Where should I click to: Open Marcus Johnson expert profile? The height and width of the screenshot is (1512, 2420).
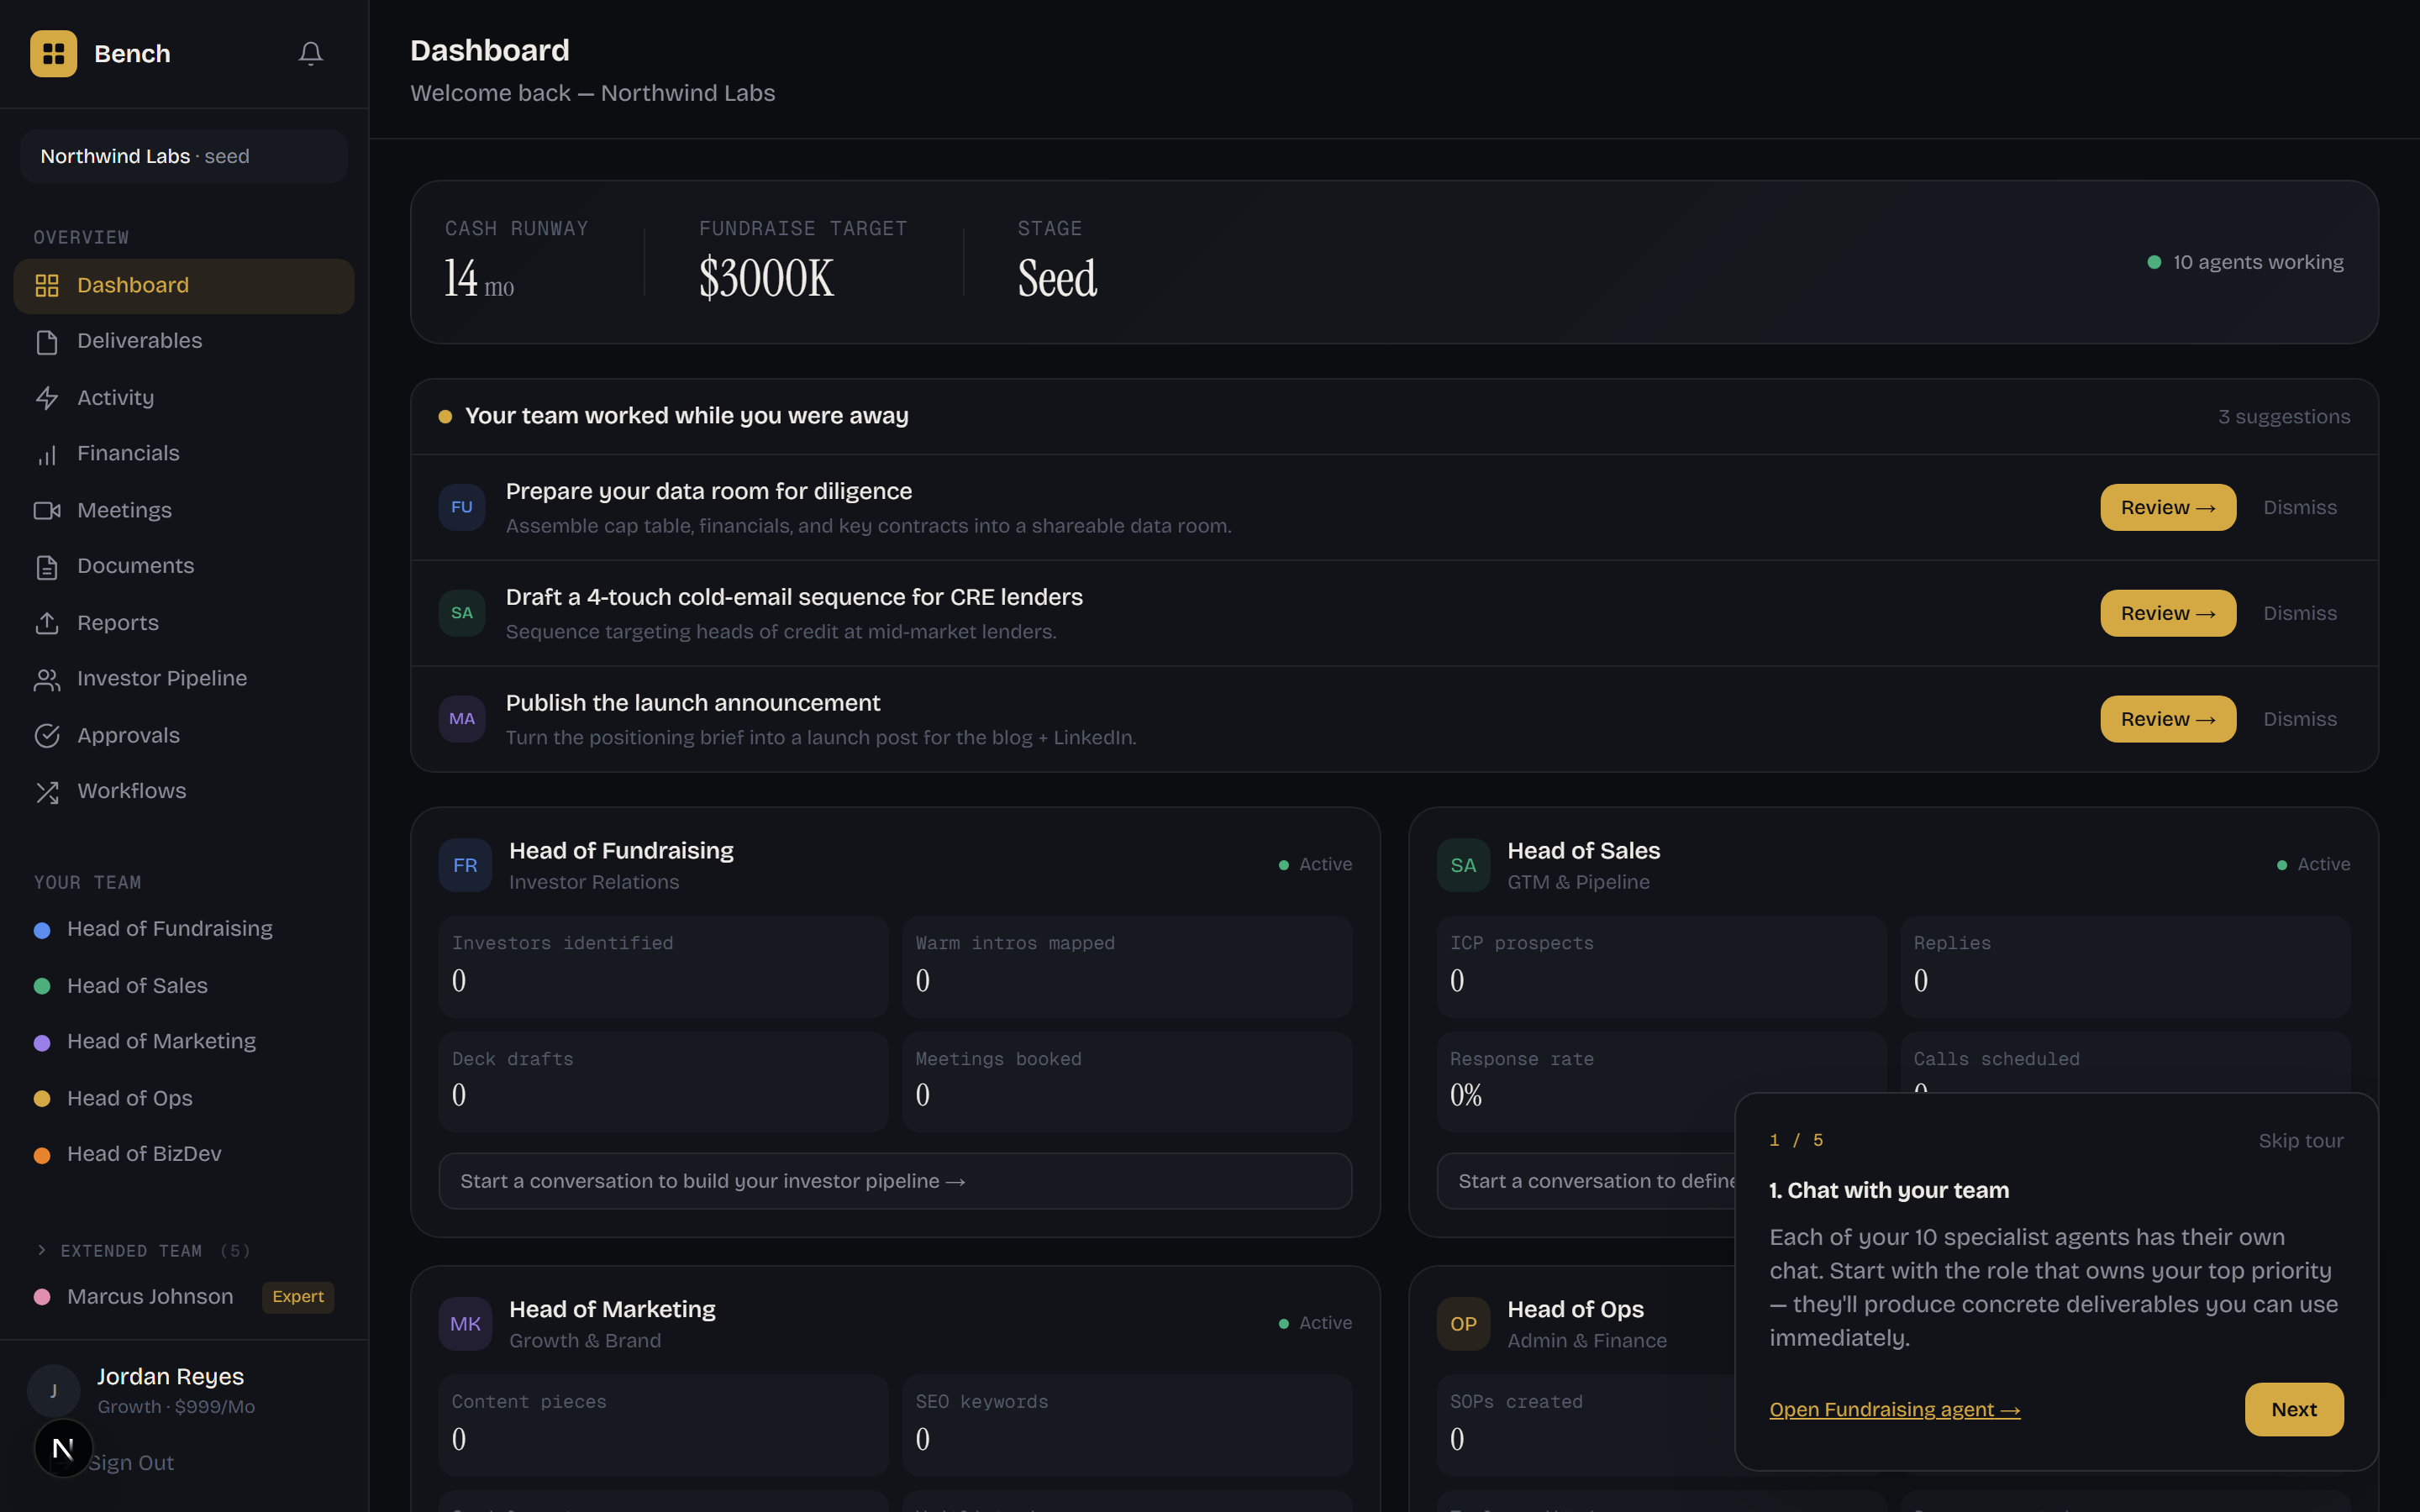pos(184,1297)
